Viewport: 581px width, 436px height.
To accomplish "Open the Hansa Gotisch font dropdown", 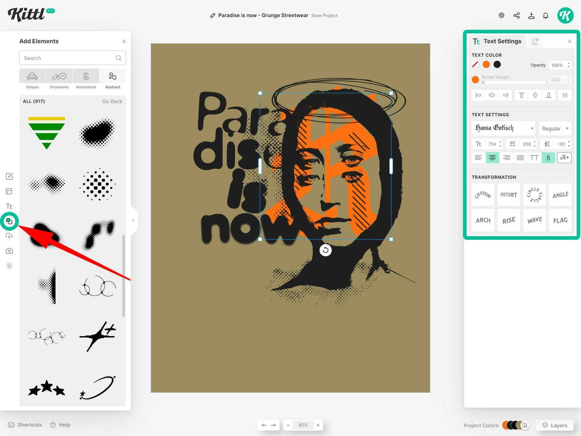I will pos(503,128).
